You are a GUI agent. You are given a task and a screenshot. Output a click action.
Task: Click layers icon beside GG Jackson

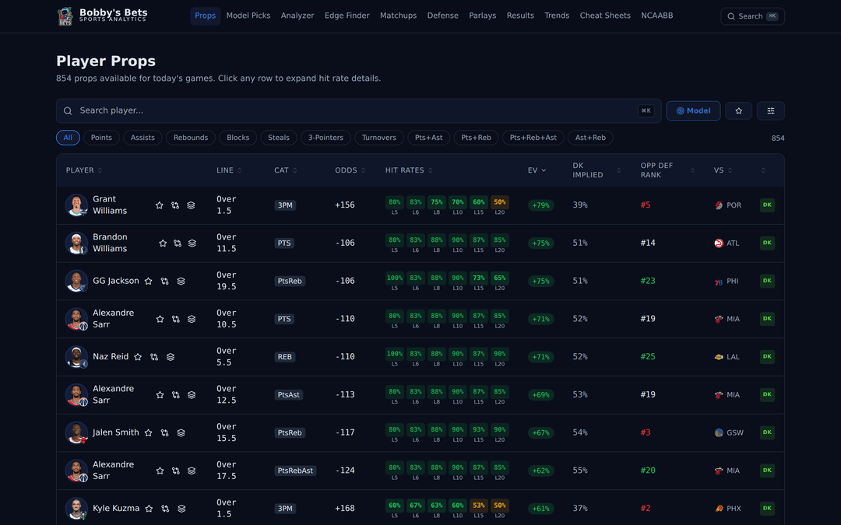[181, 282]
